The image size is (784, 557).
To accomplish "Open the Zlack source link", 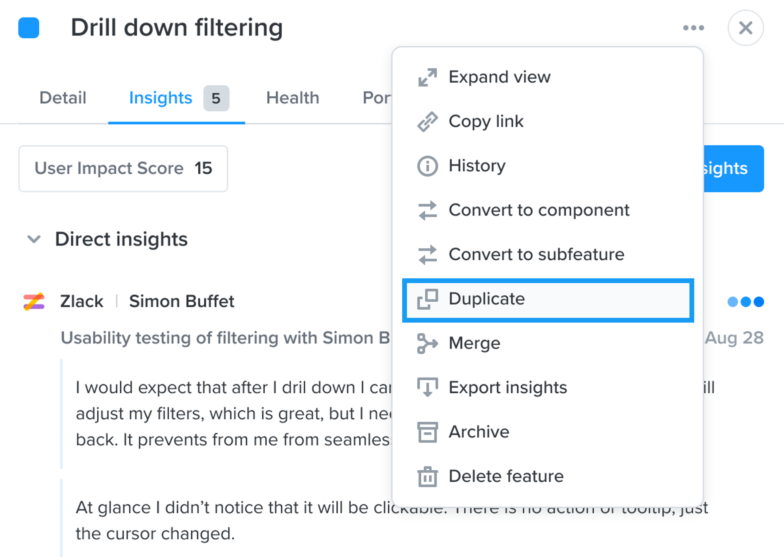I will pos(81,301).
